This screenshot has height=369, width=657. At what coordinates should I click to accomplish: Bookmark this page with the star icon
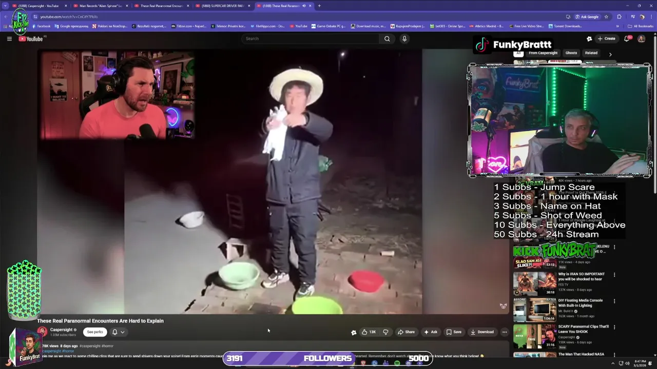click(606, 16)
